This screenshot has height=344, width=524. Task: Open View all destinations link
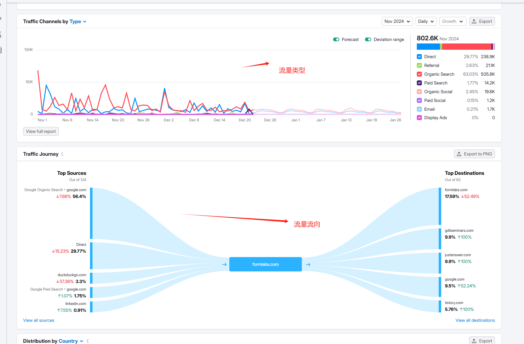pos(475,320)
